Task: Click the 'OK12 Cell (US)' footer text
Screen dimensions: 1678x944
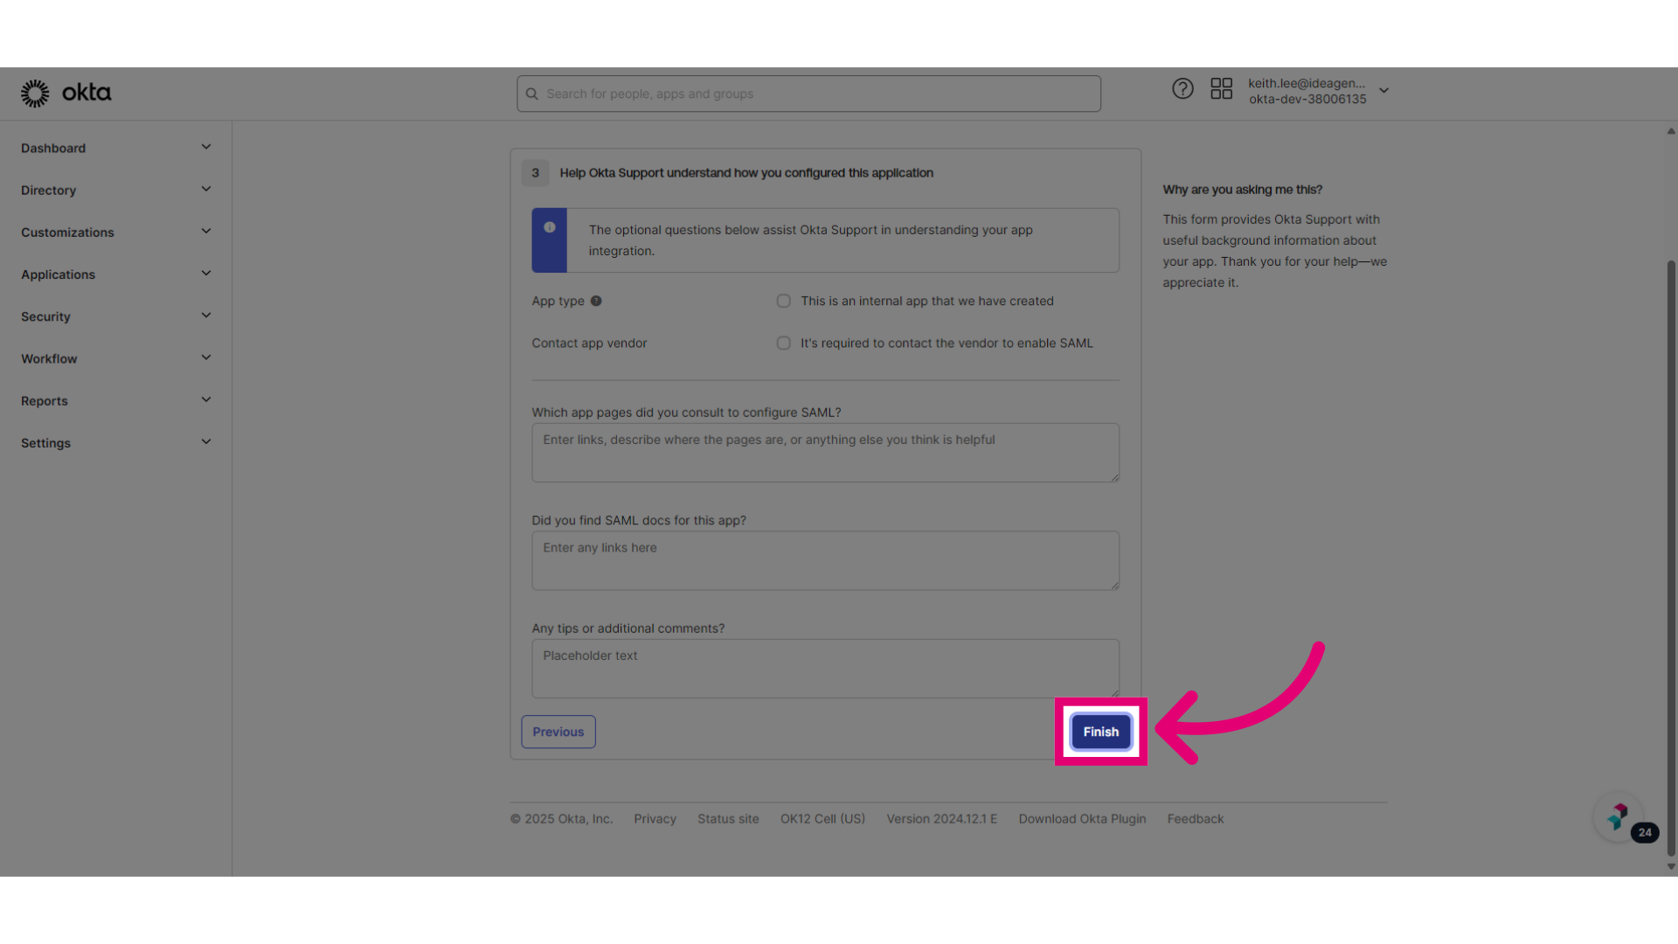Action: tap(822, 819)
